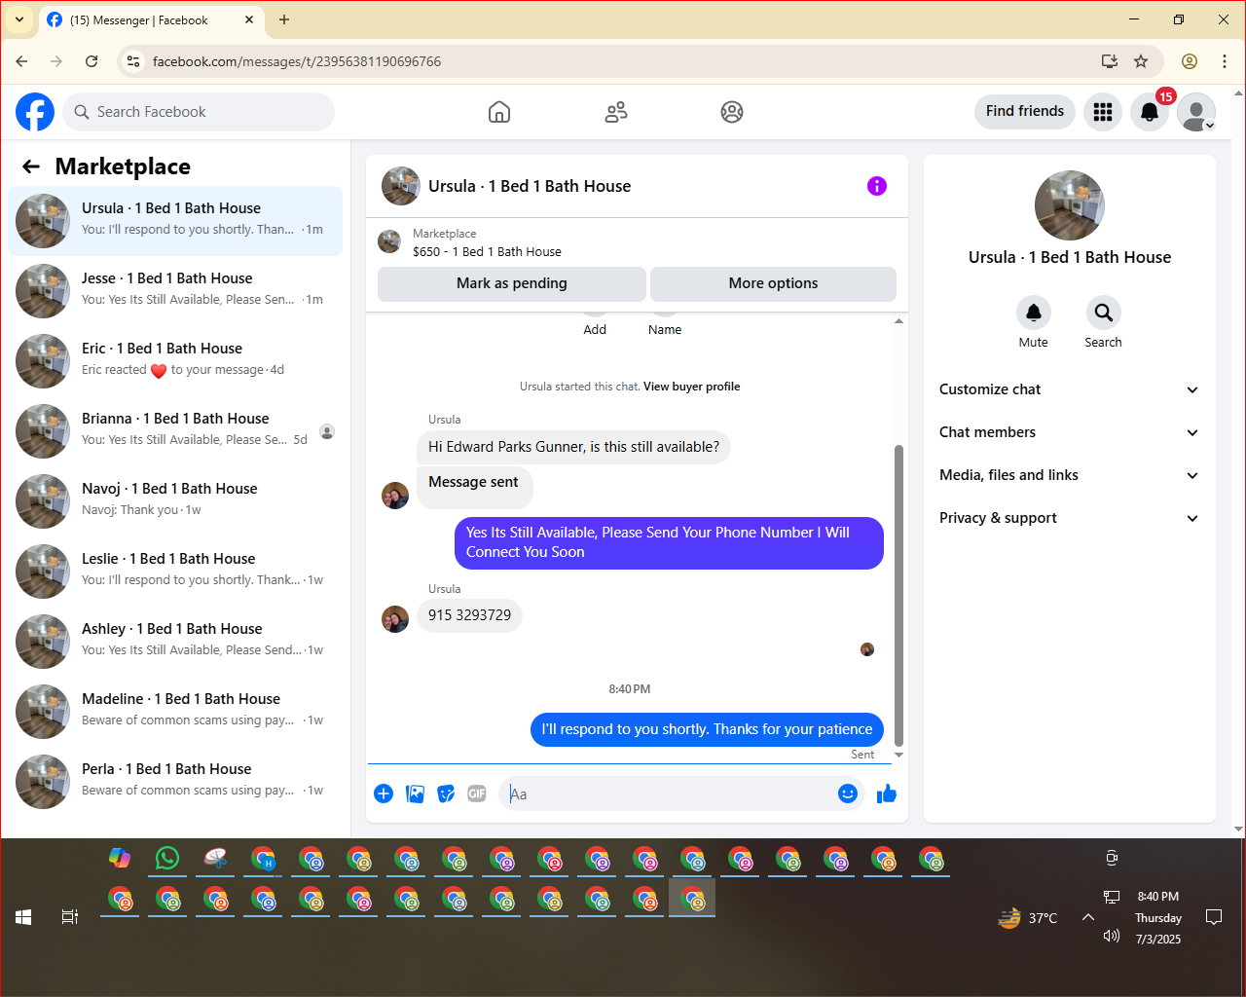Open the Windows notification center icon

[1214, 917]
